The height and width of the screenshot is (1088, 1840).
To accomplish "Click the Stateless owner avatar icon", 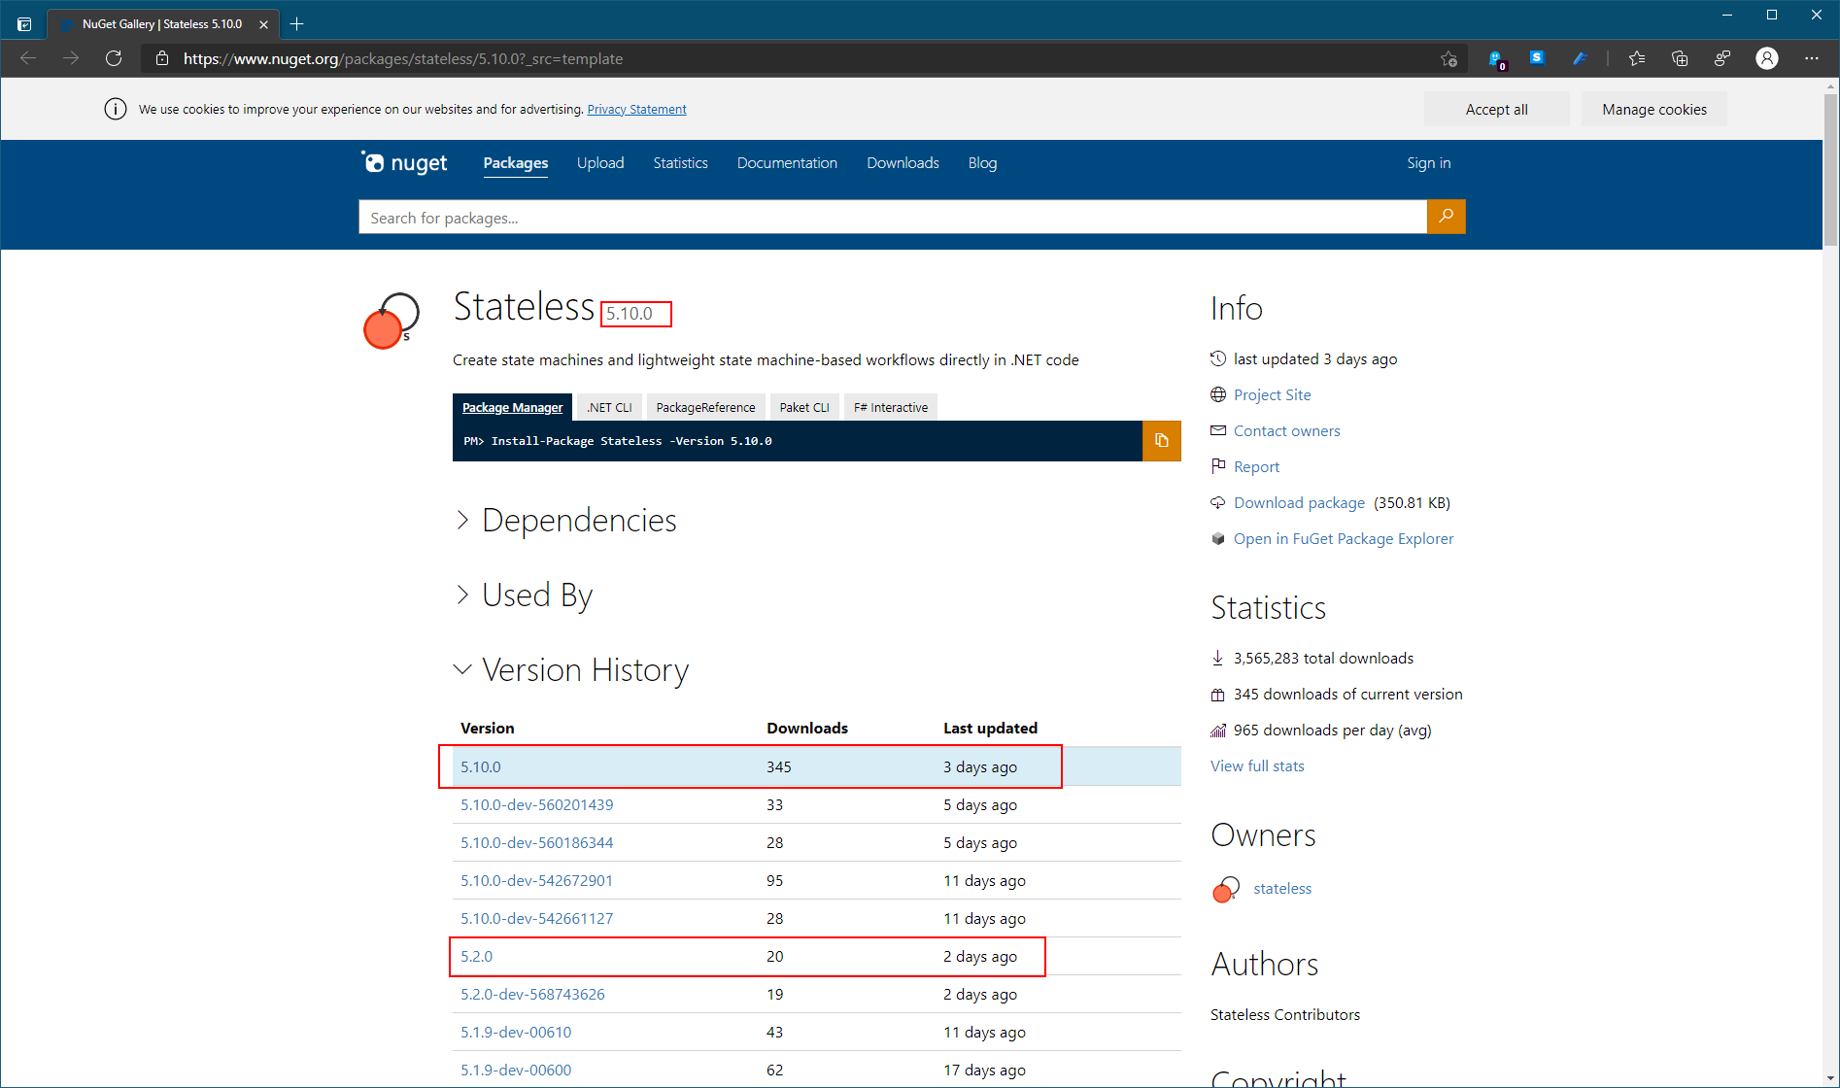I will 1225,888.
